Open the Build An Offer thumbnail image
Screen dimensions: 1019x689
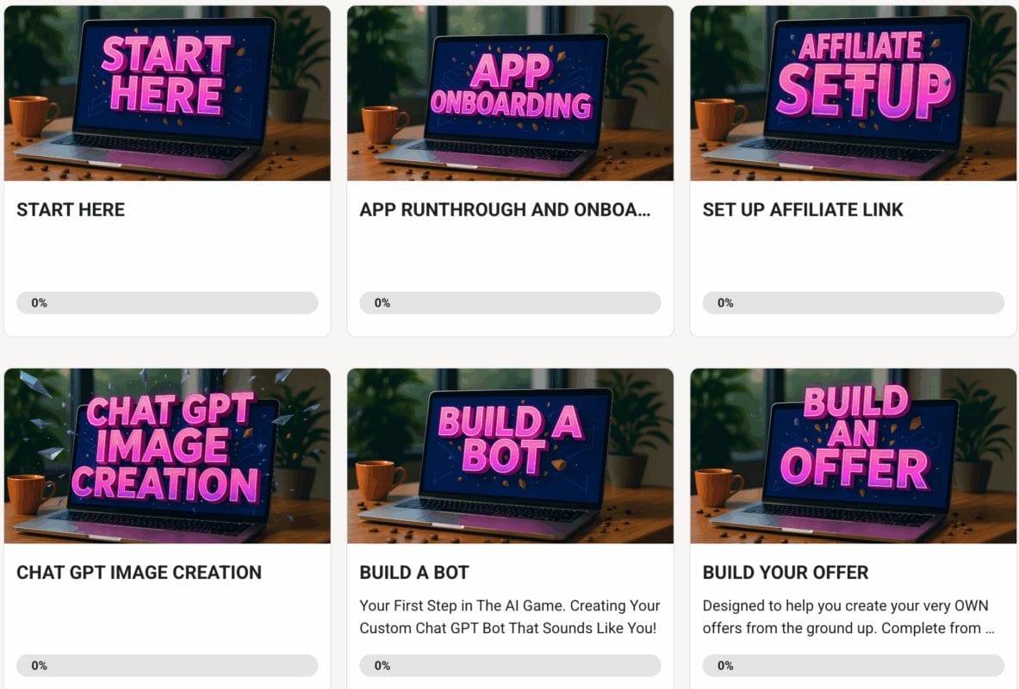click(854, 456)
